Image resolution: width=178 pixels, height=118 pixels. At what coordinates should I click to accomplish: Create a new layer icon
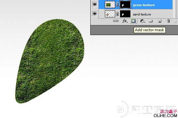coord(160,21)
